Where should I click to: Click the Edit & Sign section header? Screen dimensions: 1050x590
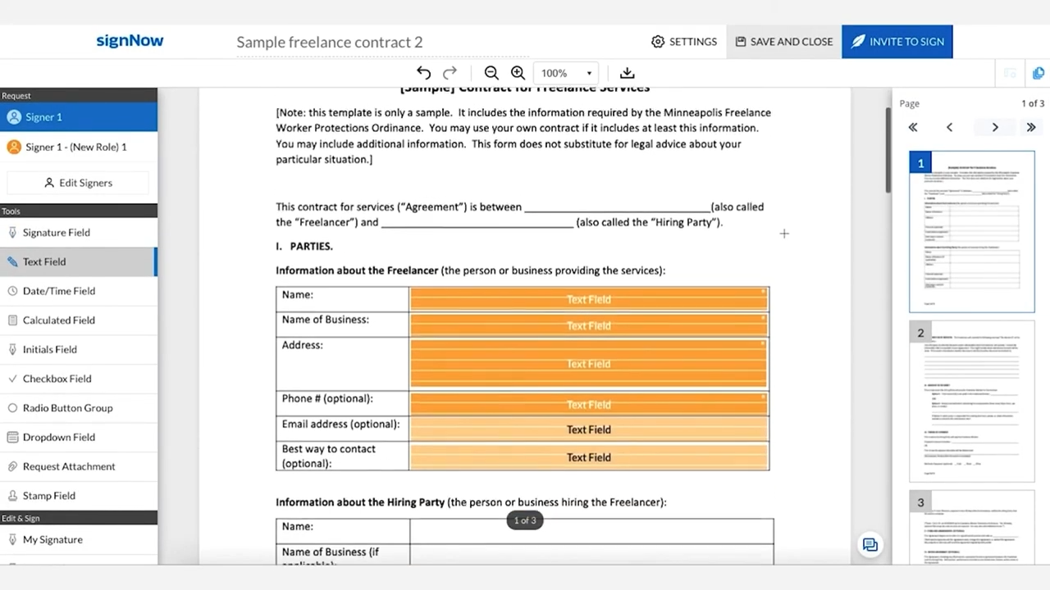(x=79, y=518)
